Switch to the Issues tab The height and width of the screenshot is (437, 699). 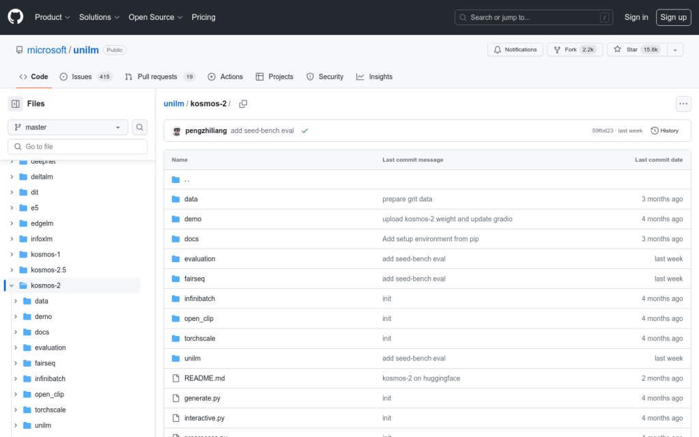[x=85, y=77]
